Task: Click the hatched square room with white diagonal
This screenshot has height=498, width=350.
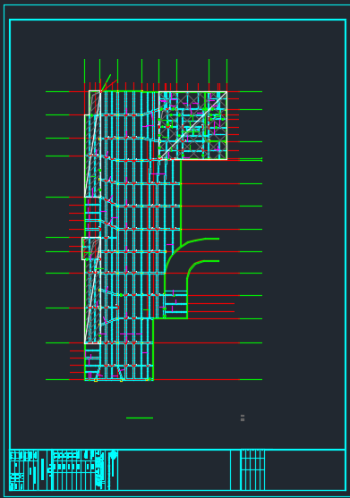Action: tap(192, 125)
